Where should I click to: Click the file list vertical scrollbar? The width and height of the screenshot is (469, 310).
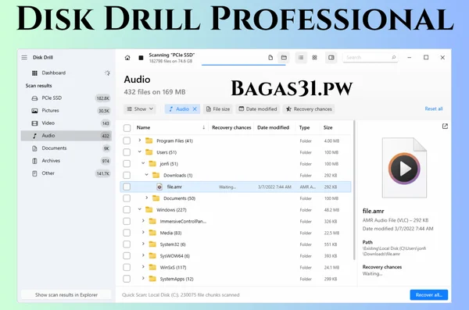[354, 190]
